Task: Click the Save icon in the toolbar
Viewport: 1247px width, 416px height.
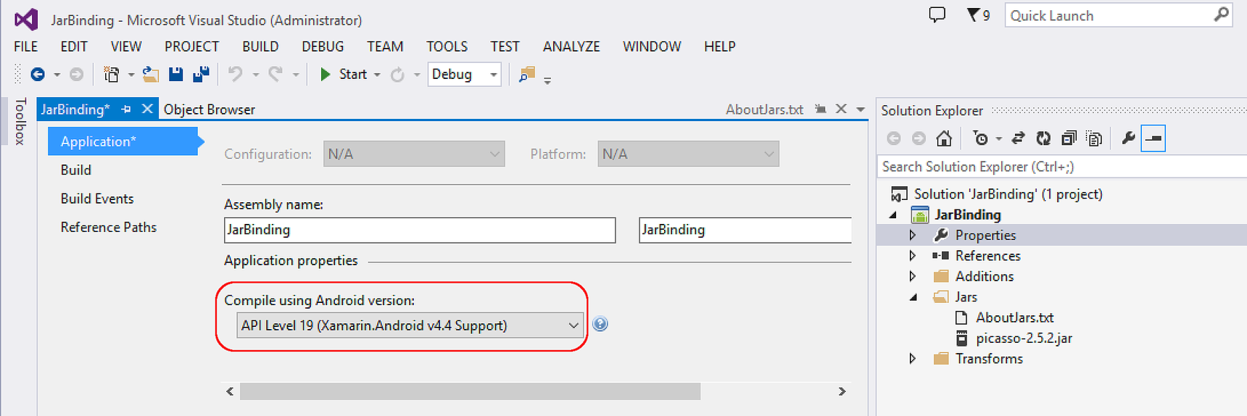Action: (175, 74)
